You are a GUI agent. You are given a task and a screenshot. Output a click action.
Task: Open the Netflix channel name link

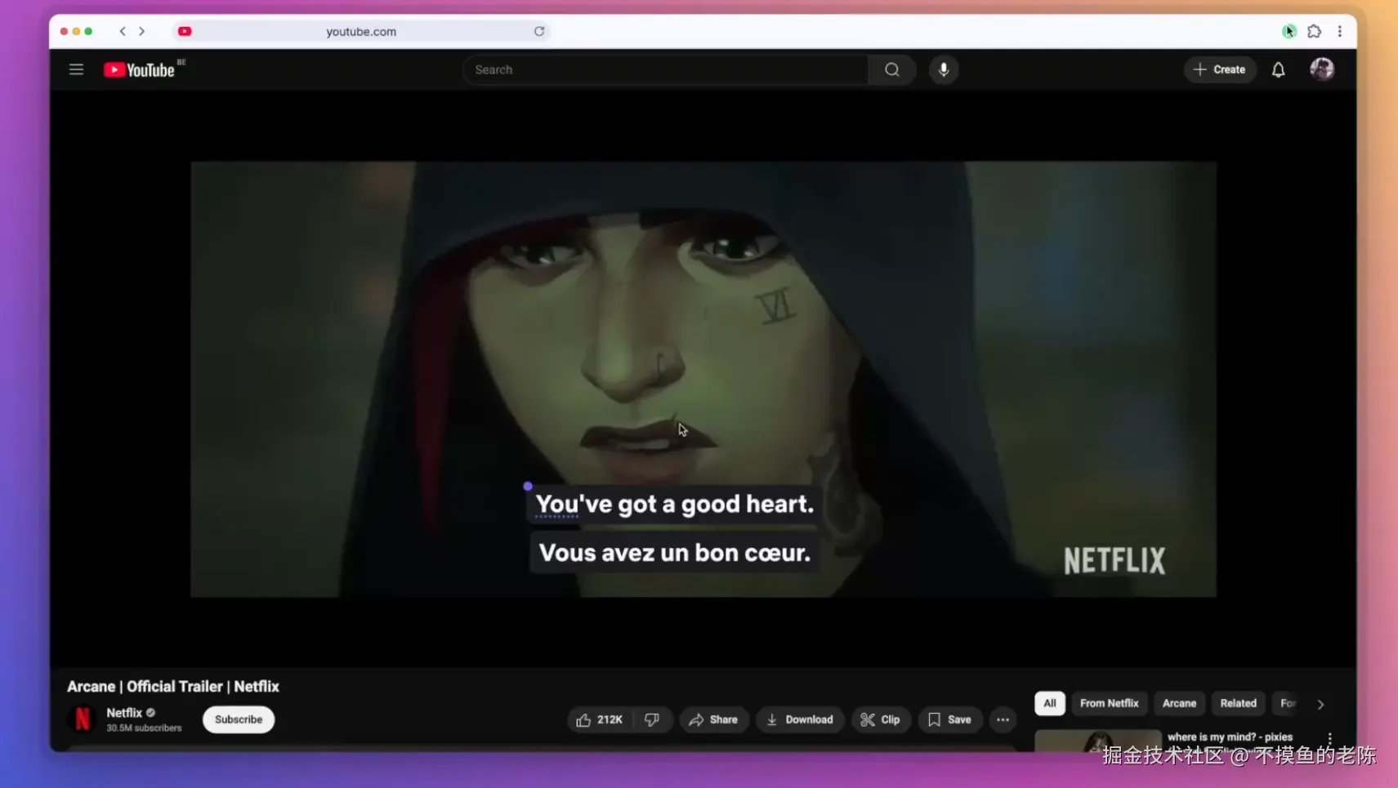pos(124,713)
